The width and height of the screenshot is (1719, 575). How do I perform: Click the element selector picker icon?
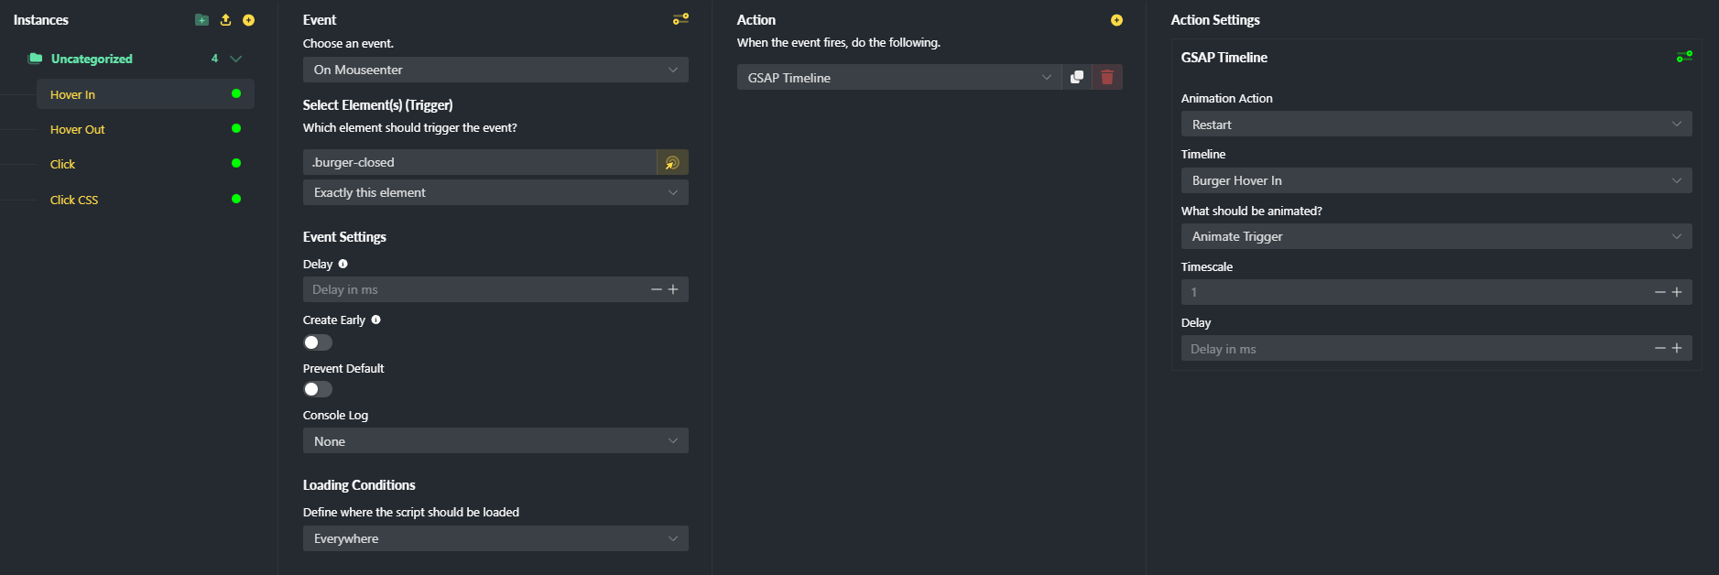[x=672, y=162]
